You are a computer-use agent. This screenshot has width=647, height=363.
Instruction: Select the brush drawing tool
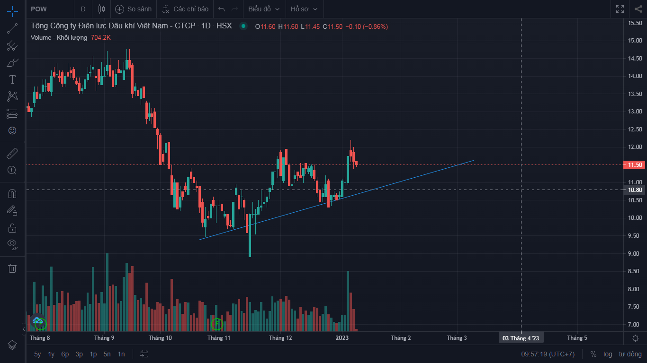pos(12,62)
